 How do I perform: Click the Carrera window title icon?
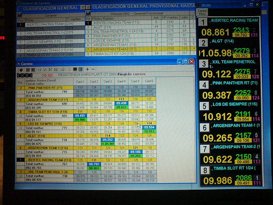click(x=18, y=64)
